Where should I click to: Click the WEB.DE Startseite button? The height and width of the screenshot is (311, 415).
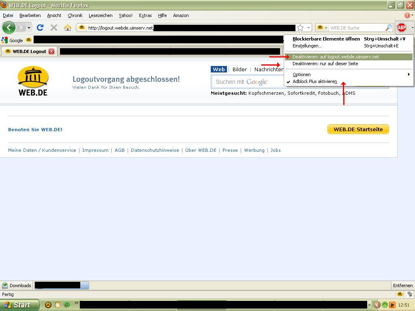[358, 129]
